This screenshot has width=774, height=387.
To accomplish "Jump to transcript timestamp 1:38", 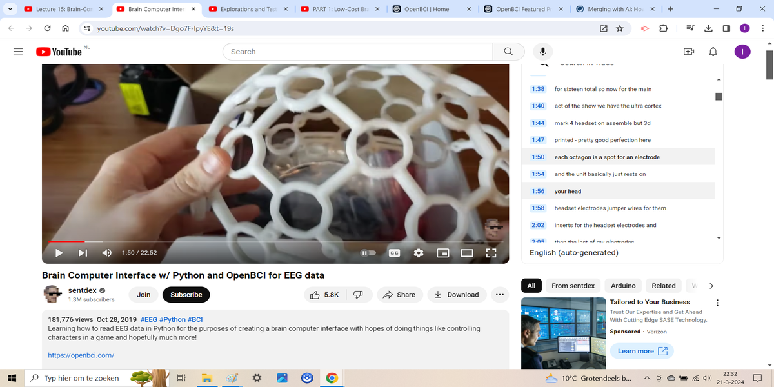I will (x=538, y=89).
